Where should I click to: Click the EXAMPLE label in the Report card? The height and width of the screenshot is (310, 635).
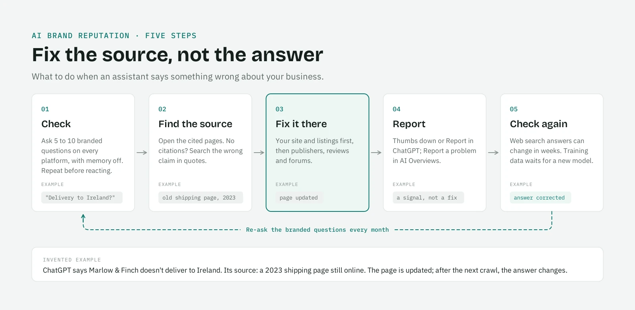point(404,184)
